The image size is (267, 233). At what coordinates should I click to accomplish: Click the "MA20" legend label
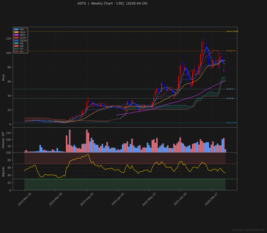[x=22, y=32]
